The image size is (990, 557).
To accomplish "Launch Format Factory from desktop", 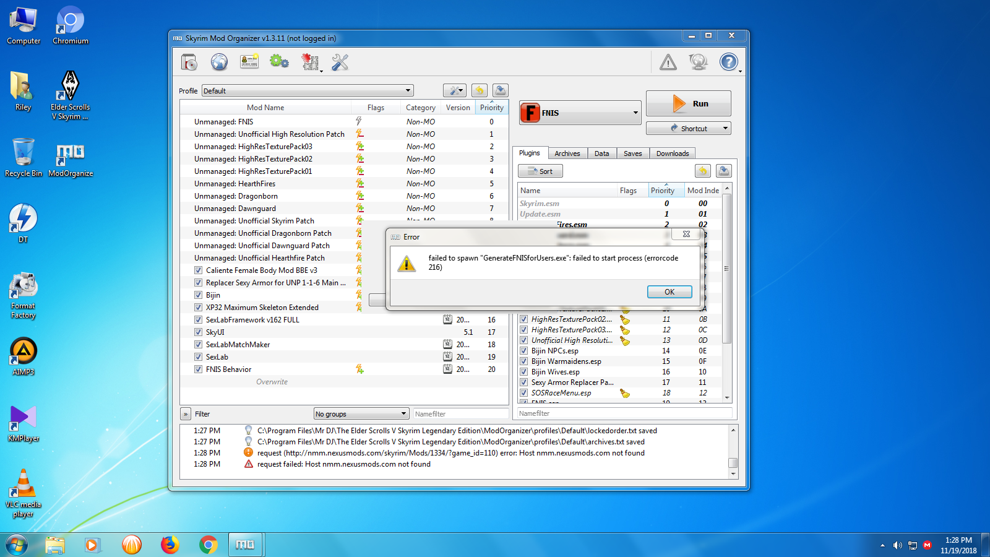I will click(23, 295).
